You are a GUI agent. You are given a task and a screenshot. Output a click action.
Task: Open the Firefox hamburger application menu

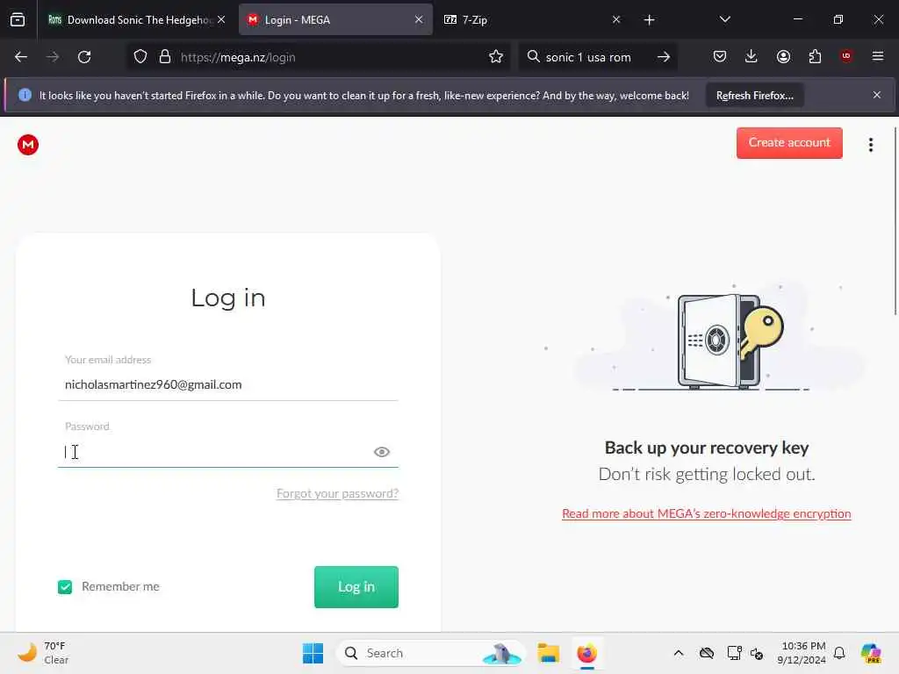click(877, 56)
